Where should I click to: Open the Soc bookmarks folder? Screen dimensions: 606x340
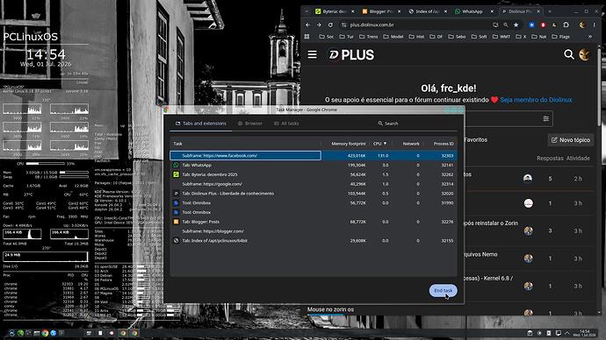[327, 37]
